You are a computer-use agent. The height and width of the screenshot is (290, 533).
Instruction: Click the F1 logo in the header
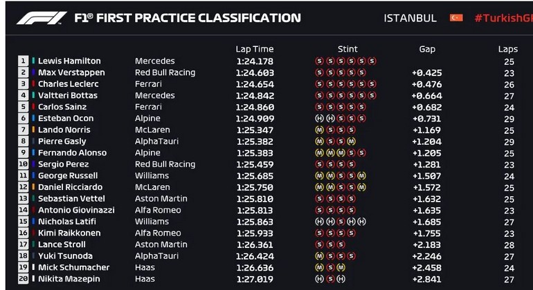point(42,18)
